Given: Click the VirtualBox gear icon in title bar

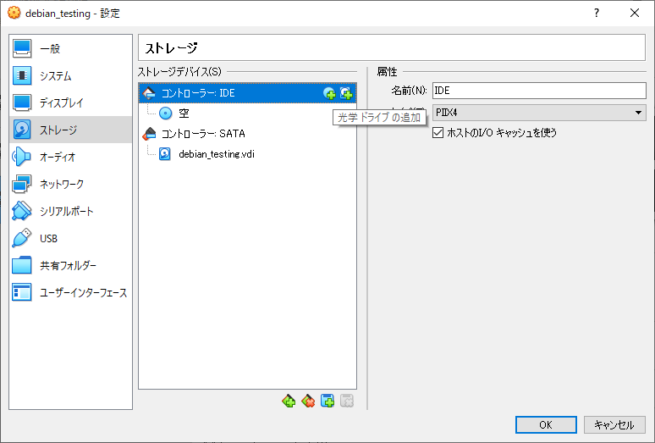Looking at the screenshot, I should [x=14, y=13].
